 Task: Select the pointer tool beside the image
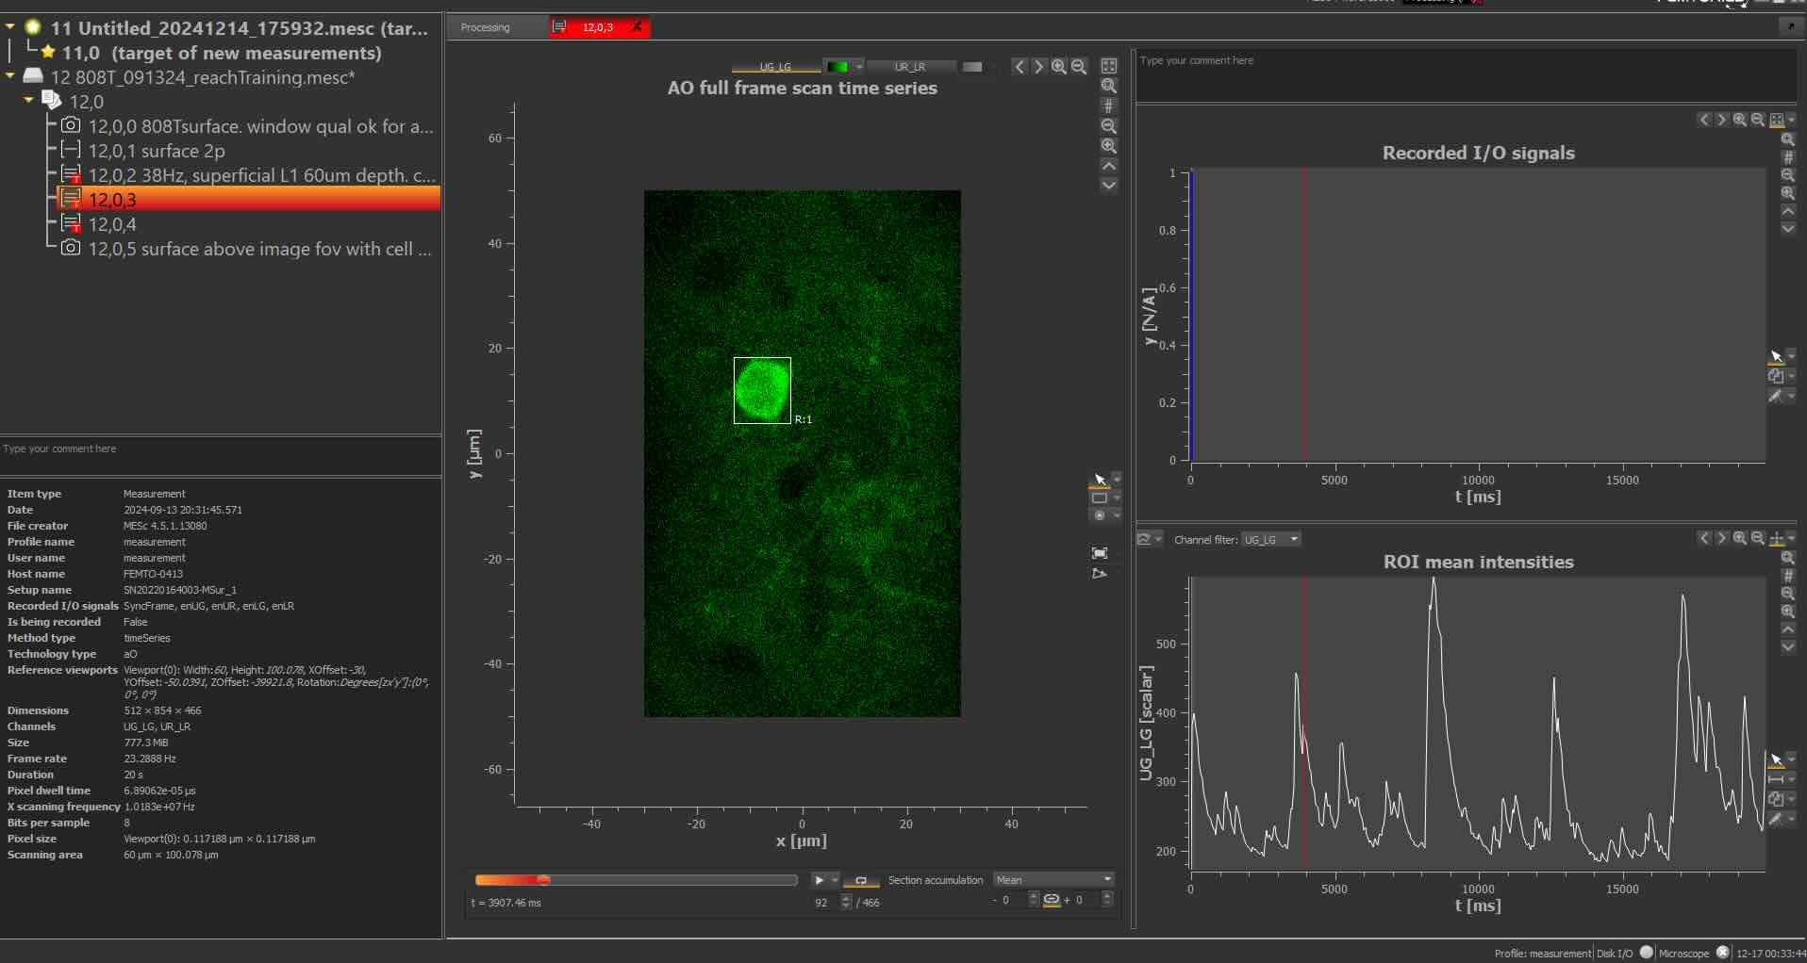(1100, 478)
